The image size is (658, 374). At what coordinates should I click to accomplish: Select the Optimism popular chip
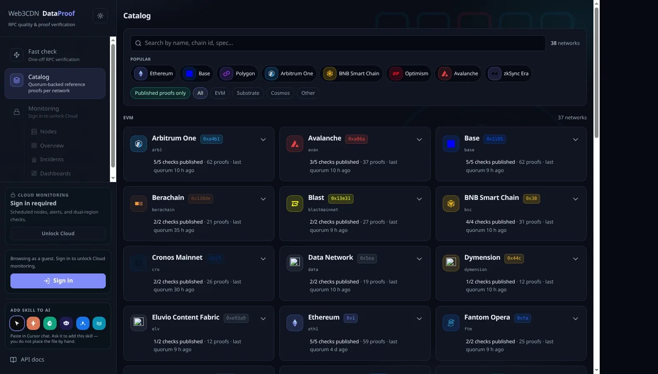point(409,74)
